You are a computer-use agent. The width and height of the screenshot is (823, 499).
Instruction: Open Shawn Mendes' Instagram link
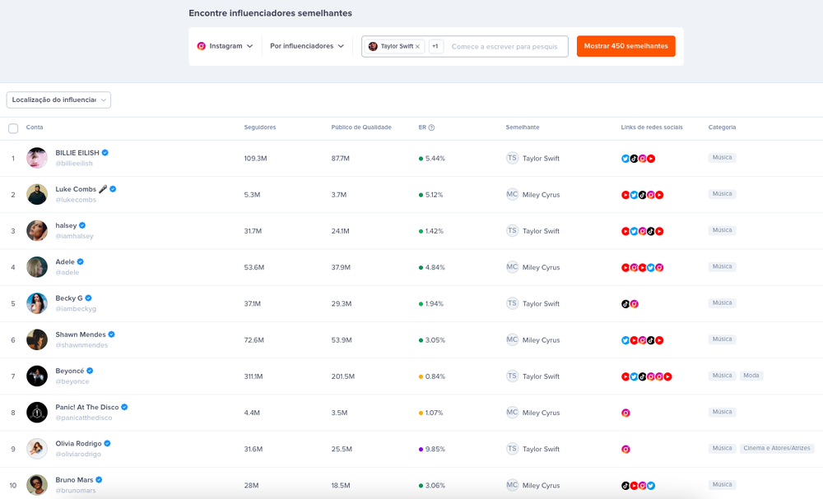pos(642,340)
